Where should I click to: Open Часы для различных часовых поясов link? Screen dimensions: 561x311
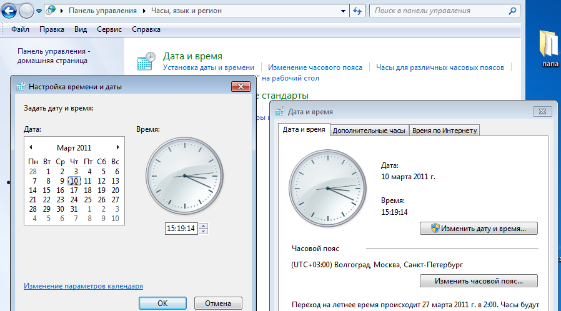pyautogui.click(x=440, y=67)
